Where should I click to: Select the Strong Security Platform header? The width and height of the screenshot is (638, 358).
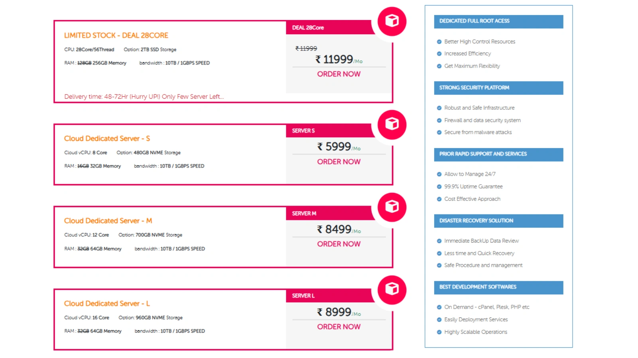coord(498,88)
